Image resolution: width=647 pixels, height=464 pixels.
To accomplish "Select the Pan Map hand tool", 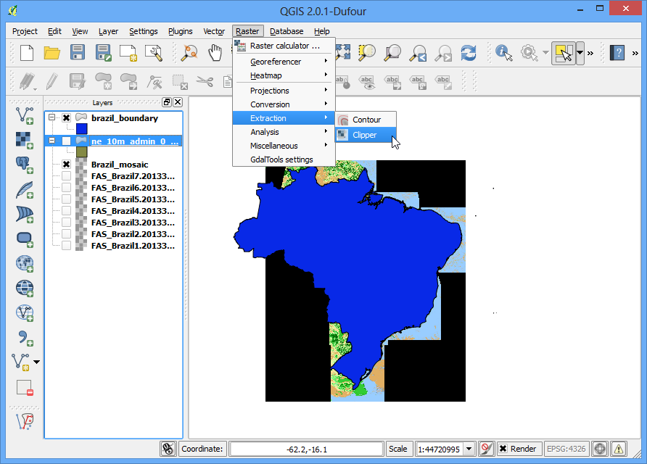I will [215, 53].
